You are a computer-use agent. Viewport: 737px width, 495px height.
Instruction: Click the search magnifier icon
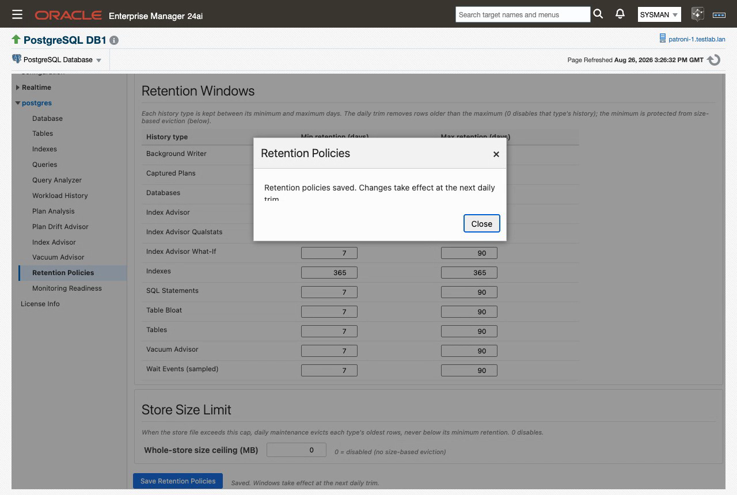click(598, 14)
